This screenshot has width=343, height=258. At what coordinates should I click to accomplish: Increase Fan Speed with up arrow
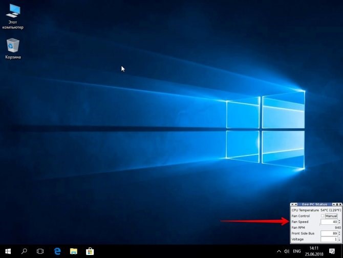339,221
